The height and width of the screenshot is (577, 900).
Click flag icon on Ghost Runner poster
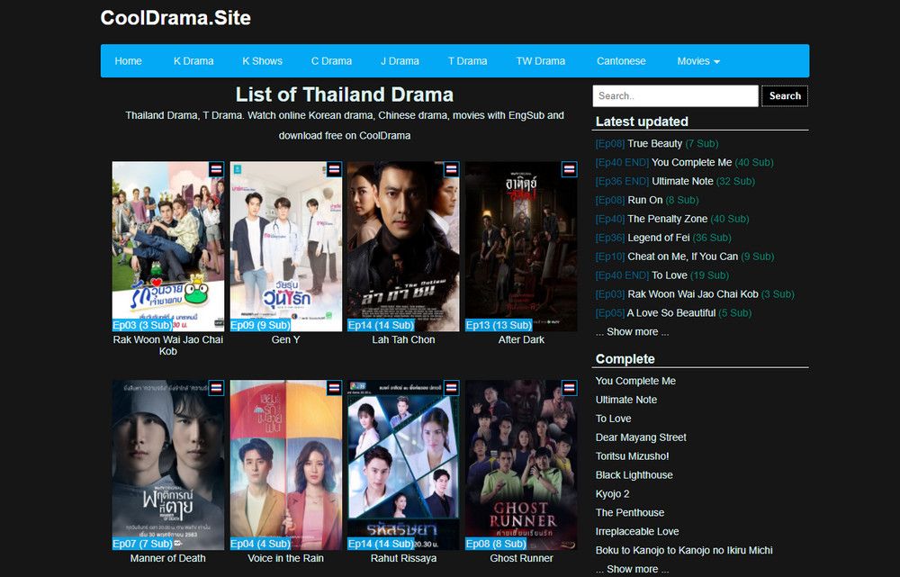pyautogui.click(x=570, y=388)
